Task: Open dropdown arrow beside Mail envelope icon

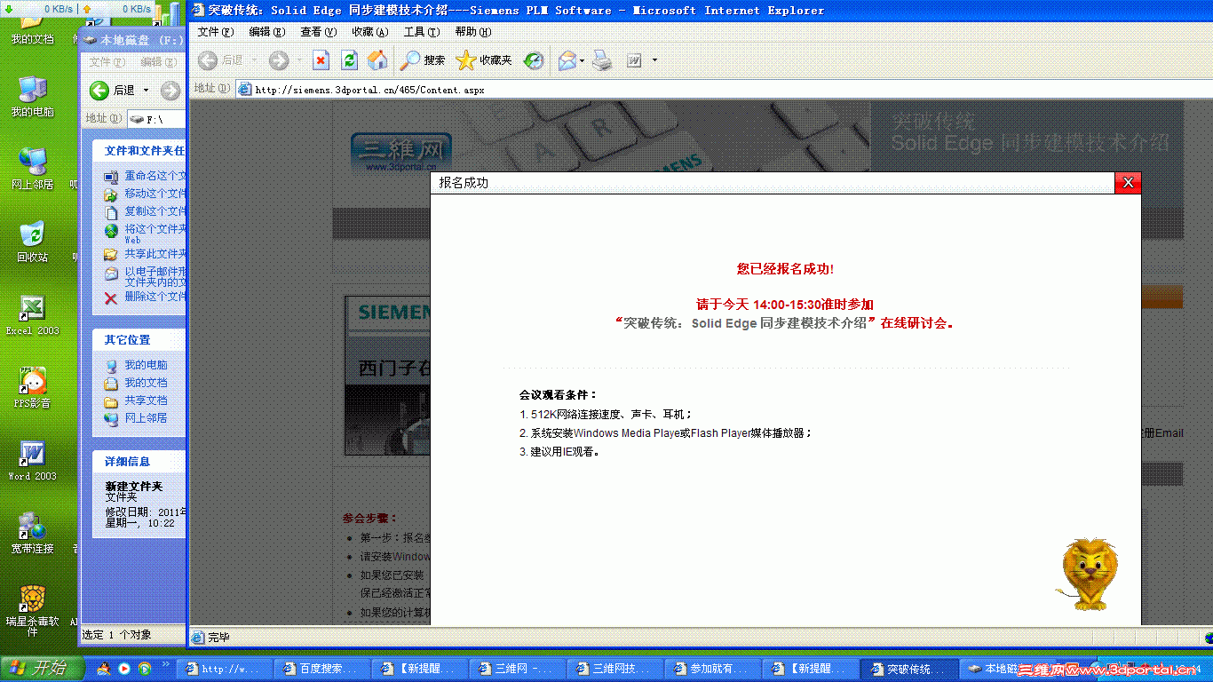Action: [x=582, y=60]
